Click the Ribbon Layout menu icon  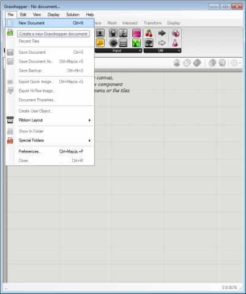10,120
